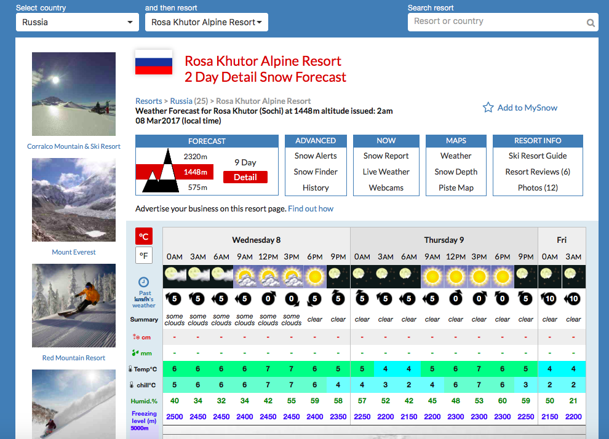Open Live Weather under Now

click(386, 172)
